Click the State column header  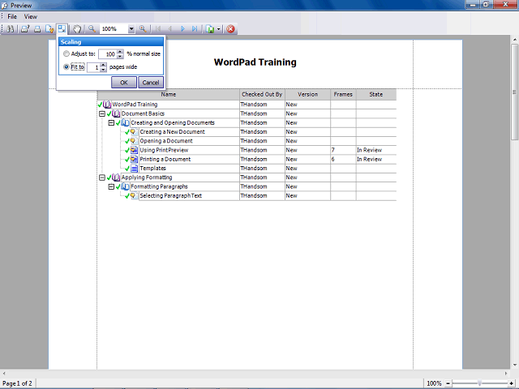point(376,94)
